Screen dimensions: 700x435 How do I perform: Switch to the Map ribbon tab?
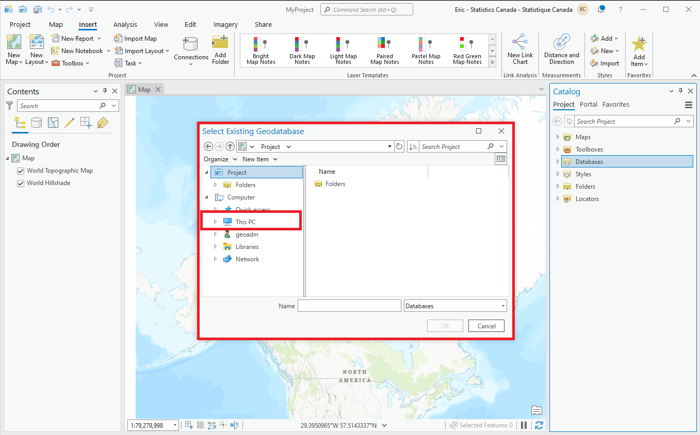[x=56, y=24]
